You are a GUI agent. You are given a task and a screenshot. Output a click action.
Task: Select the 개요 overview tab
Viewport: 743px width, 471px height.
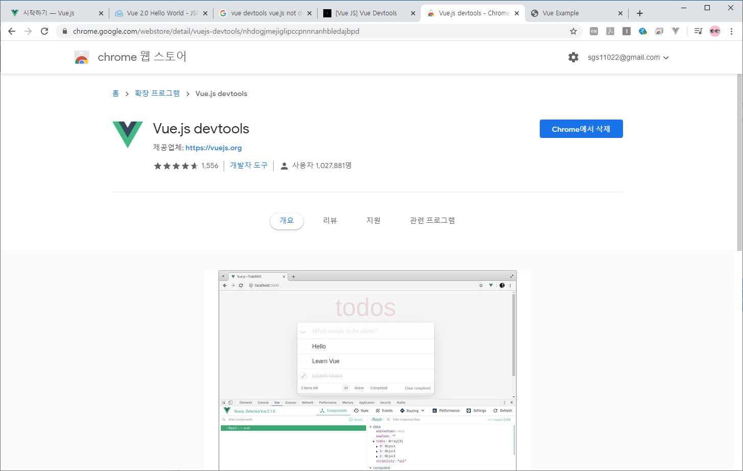(x=286, y=221)
